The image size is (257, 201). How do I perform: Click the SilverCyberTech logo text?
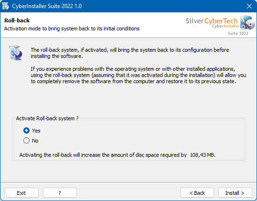coord(212,21)
